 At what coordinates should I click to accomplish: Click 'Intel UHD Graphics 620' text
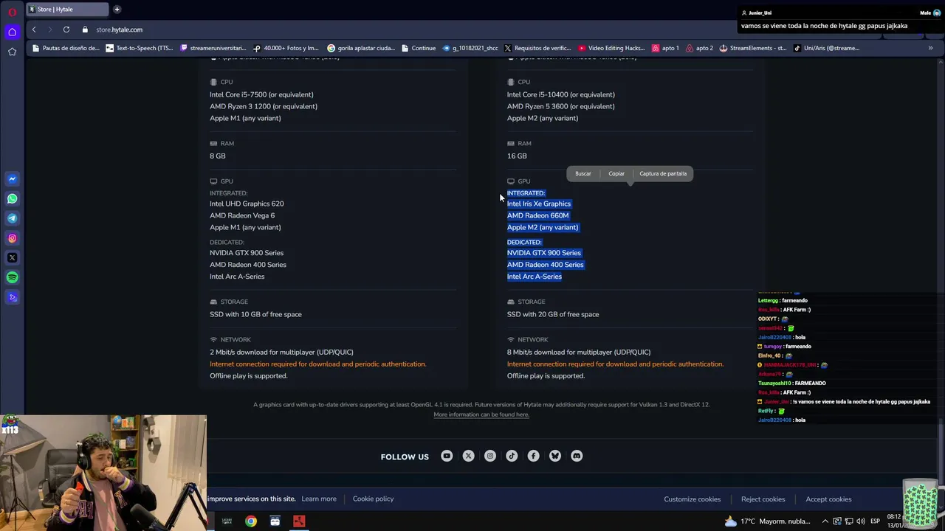pos(247,204)
